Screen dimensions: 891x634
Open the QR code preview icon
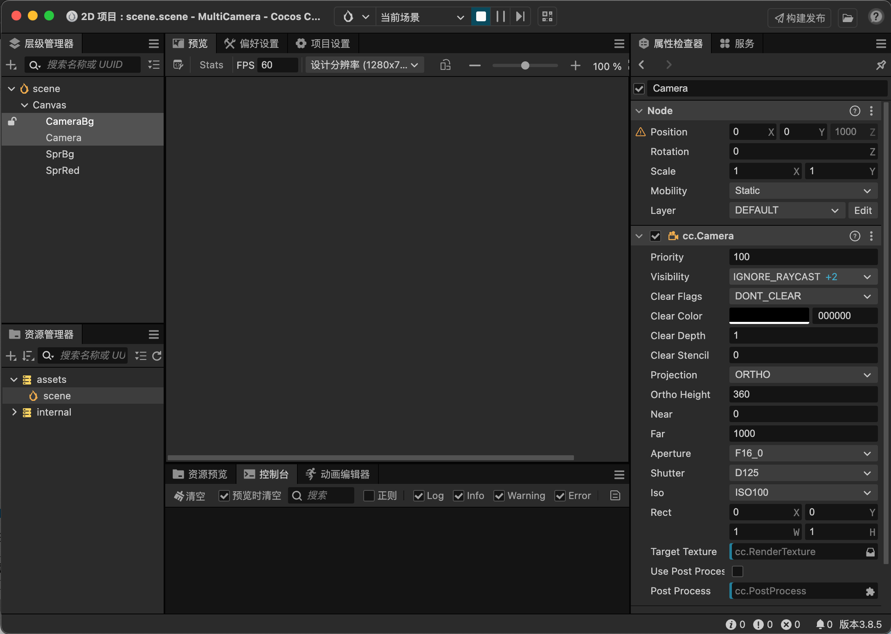[547, 17]
